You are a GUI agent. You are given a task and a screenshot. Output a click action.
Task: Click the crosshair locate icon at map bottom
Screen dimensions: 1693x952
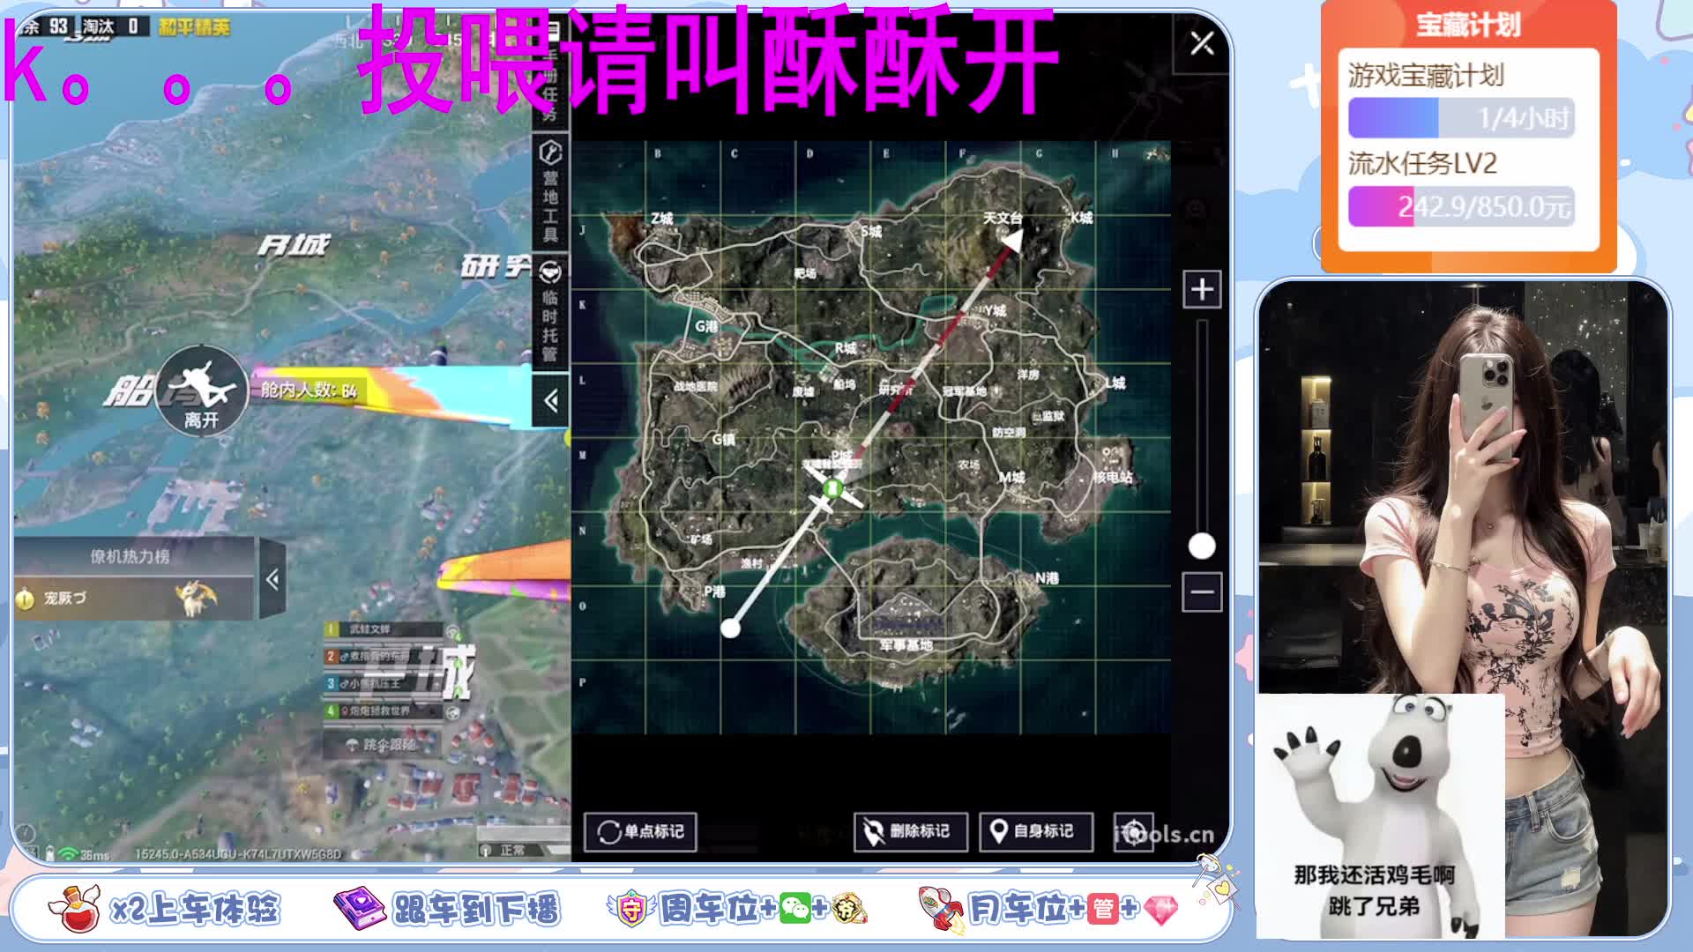(x=1134, y=831)
